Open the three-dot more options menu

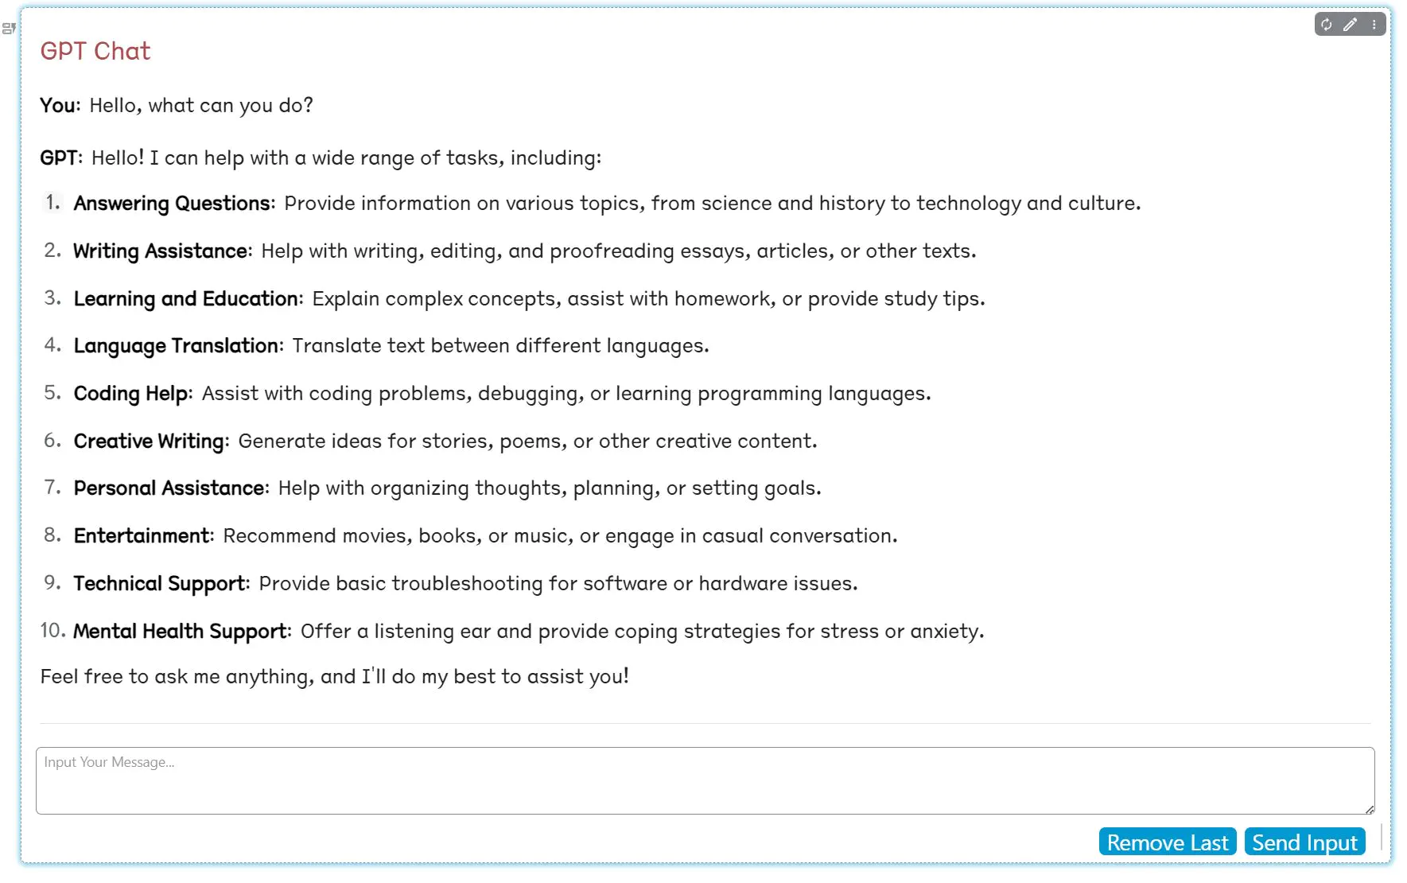coord(1374,25)
